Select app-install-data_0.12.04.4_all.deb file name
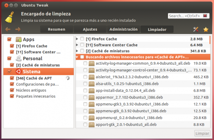 [x=126, y=91]
